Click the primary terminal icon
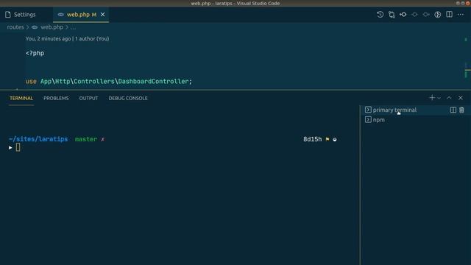 click(368, 110)
